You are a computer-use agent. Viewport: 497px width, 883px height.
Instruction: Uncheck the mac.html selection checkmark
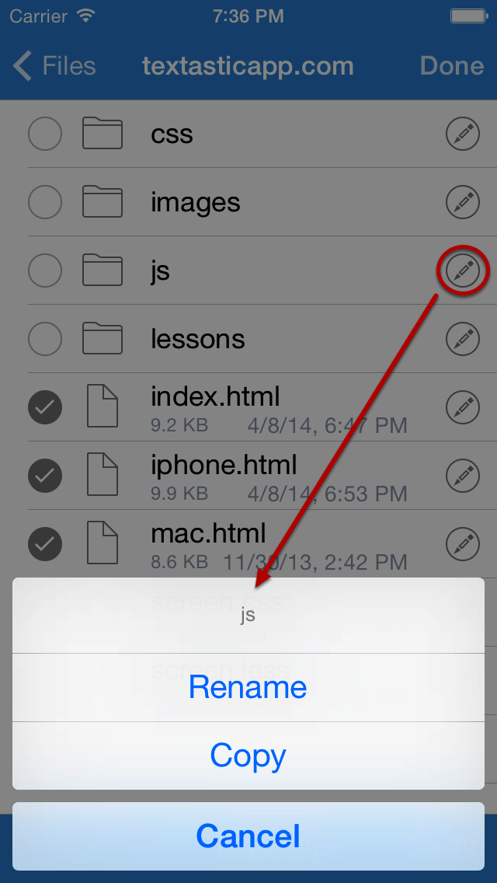(45, 545)
